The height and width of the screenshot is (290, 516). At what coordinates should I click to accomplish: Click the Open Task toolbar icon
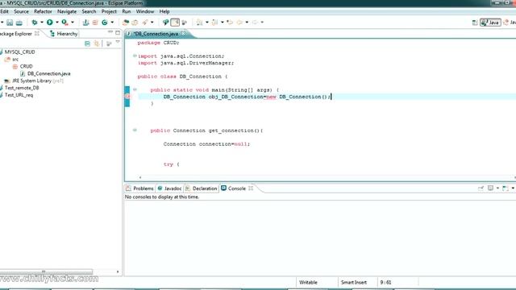(x=135, y=23)
